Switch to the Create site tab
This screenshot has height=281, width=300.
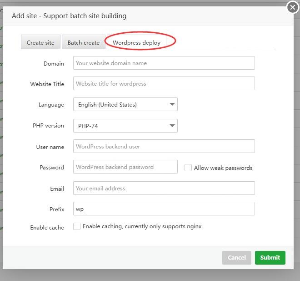click(40, 42)
